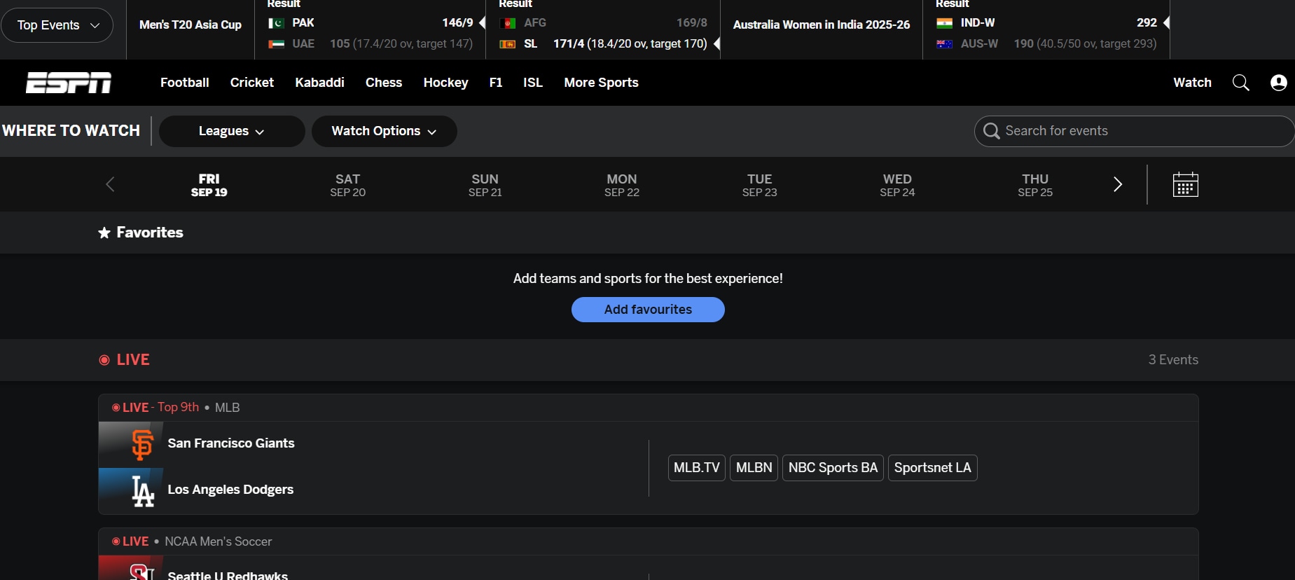1295x580 pixels.
Task: Click the 'NCAA Men's Soccer' league label
Action: click(219, 541)
